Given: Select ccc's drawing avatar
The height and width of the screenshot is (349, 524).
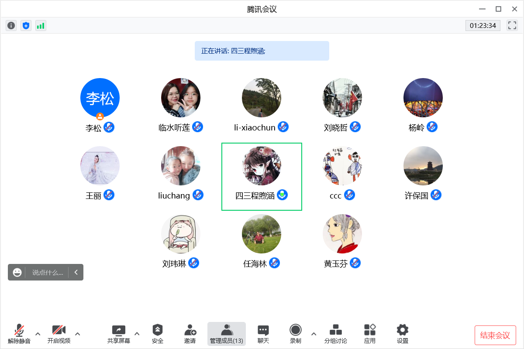Looking at the screenshot, I should [342, 166].
